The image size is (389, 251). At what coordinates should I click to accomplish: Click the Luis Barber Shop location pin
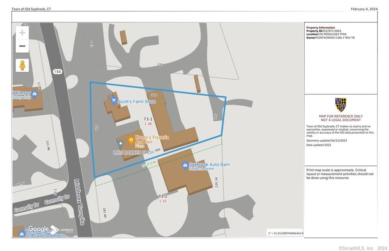(120, 144)
